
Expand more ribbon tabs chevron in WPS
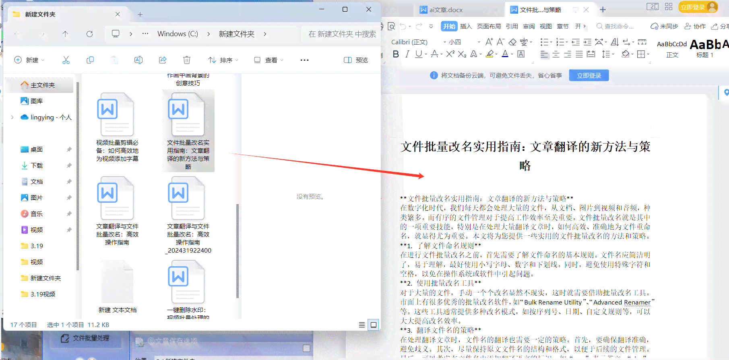pyautogui.click(x=584, y=26)
